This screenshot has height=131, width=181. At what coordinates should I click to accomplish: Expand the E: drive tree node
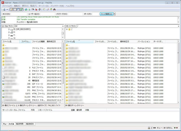tap(9, 32)
